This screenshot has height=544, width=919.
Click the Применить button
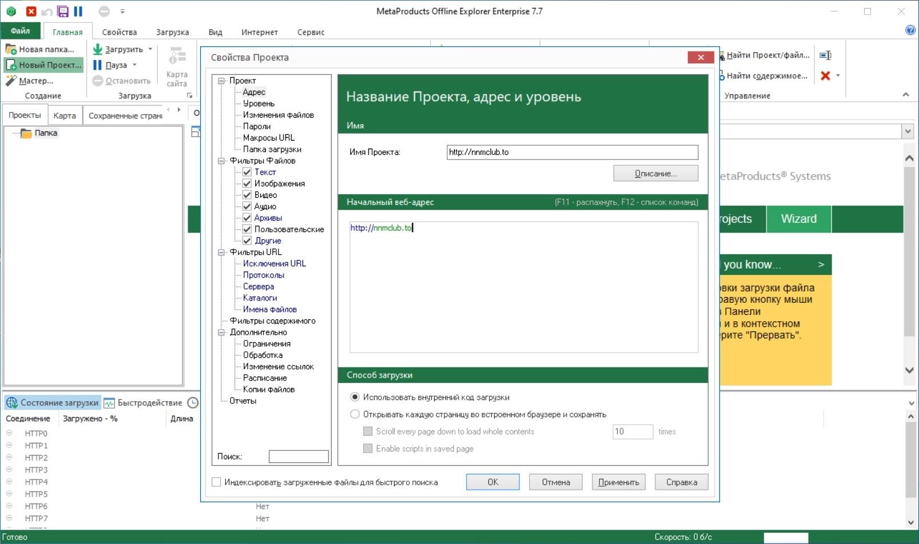point(619,482)
